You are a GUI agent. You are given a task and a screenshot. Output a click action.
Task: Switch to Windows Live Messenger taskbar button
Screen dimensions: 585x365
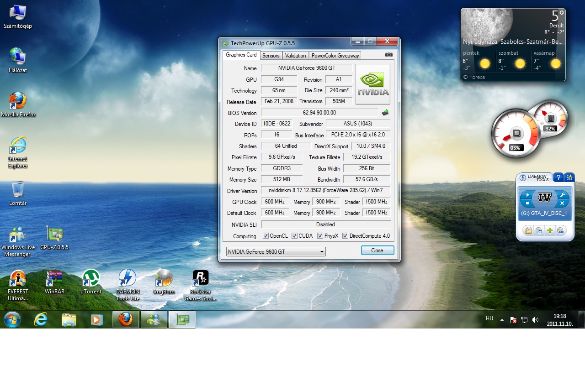(154, 319)
